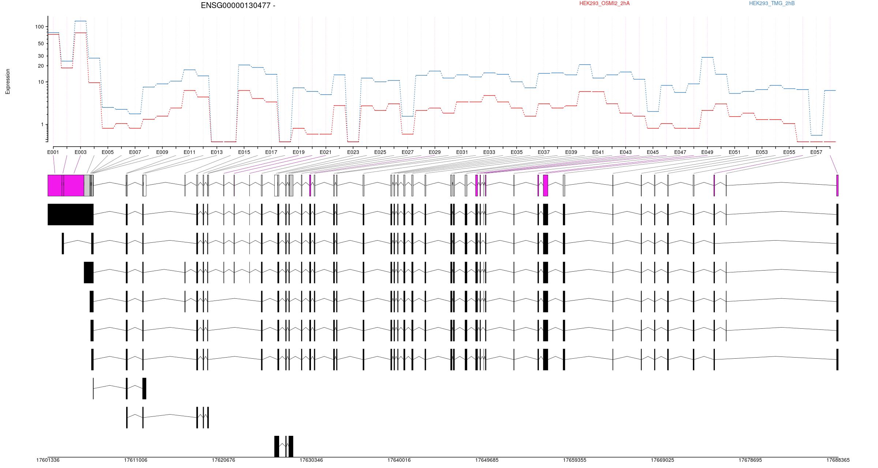Screen dimensions: 878x468
Task: Click genomic coordinate 17659355
Action: coord(575,460)
